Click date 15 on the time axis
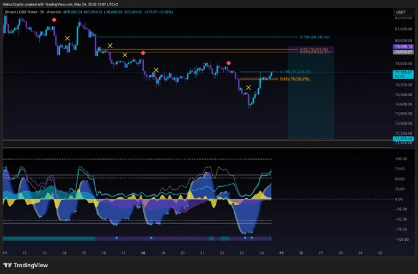Image resolution: width=418 pixels, height=274 pixels. point(84,253)
